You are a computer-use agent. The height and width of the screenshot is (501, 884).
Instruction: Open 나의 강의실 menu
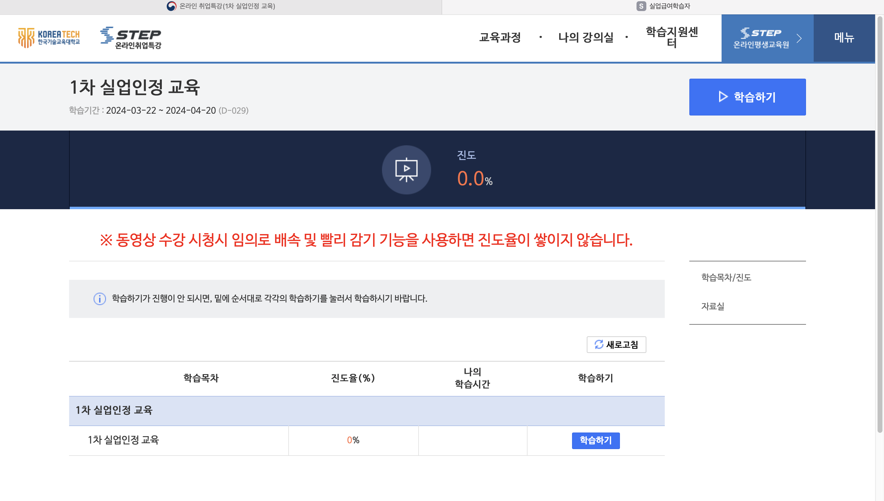(x=586, y=37)
